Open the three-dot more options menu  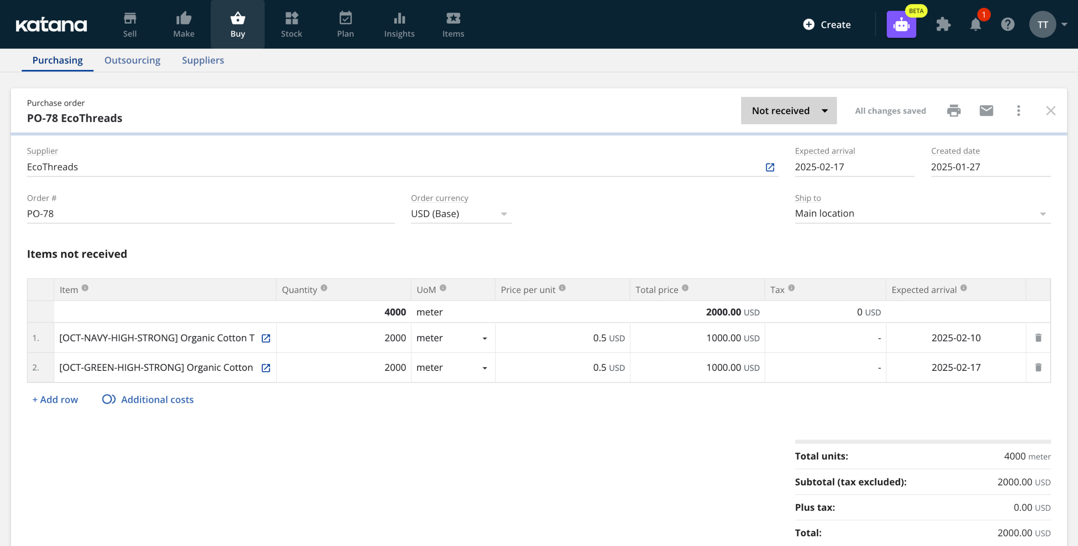[x=1019, y=111]
